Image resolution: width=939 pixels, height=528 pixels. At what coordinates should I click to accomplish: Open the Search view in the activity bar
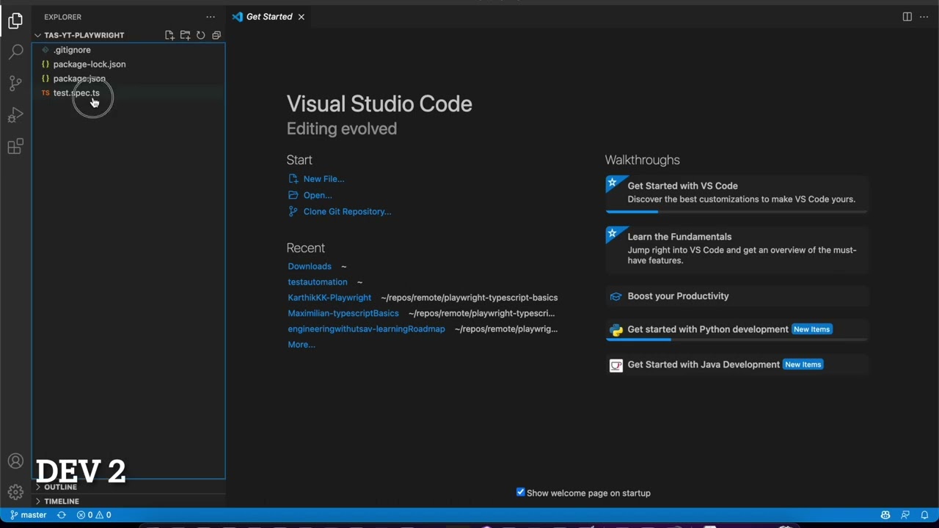[x=15, y=52]
